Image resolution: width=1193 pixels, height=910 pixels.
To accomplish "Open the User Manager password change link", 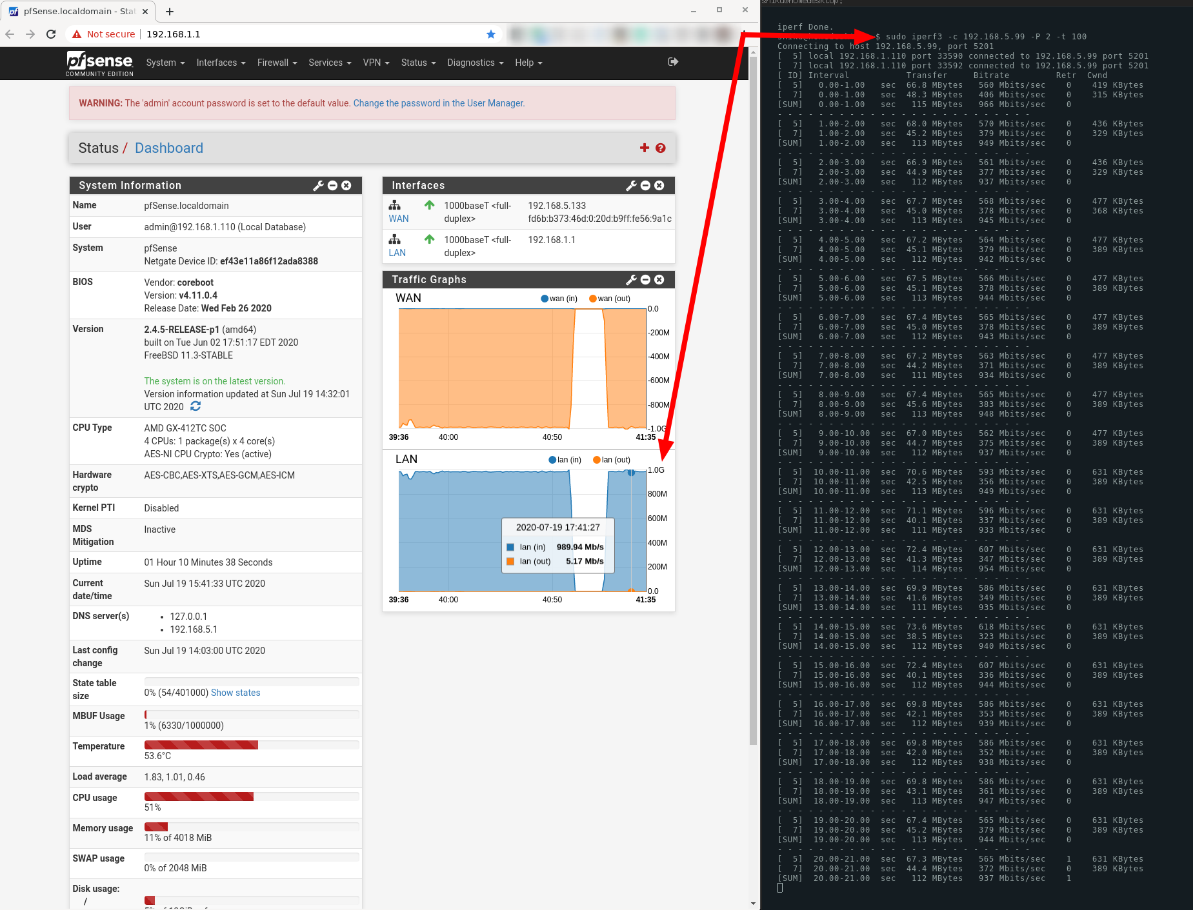I will (x=438, y=103).
